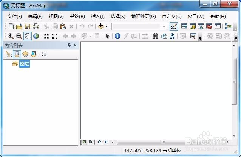Screen dimensions: 241x157
Task: Open the map scale combo box
Action: (x=139, y=26)
